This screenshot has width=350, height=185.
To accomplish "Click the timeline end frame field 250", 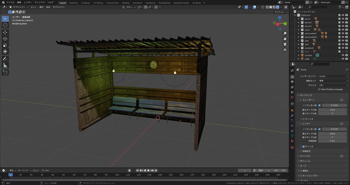I will point(280,171).
